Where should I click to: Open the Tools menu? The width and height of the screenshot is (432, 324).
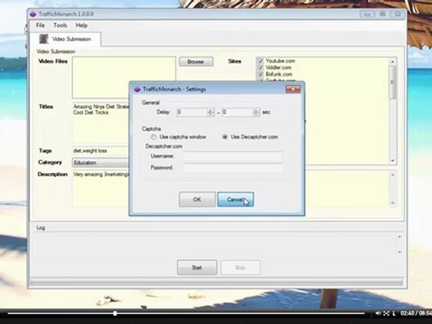pyautogui.click(x=60, y=25)
